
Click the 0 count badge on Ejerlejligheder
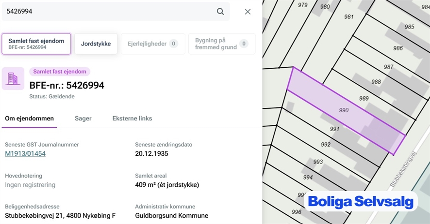[173, 44]
